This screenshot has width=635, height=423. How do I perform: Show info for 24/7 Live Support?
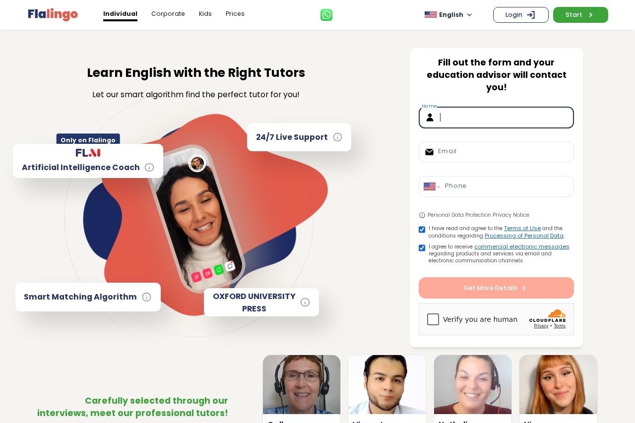click(x=337, y=137)
